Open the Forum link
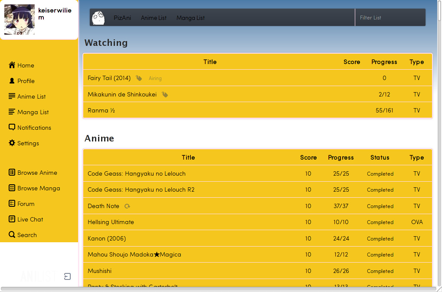This screenshot has height=292, width=442. pos(26,204)
